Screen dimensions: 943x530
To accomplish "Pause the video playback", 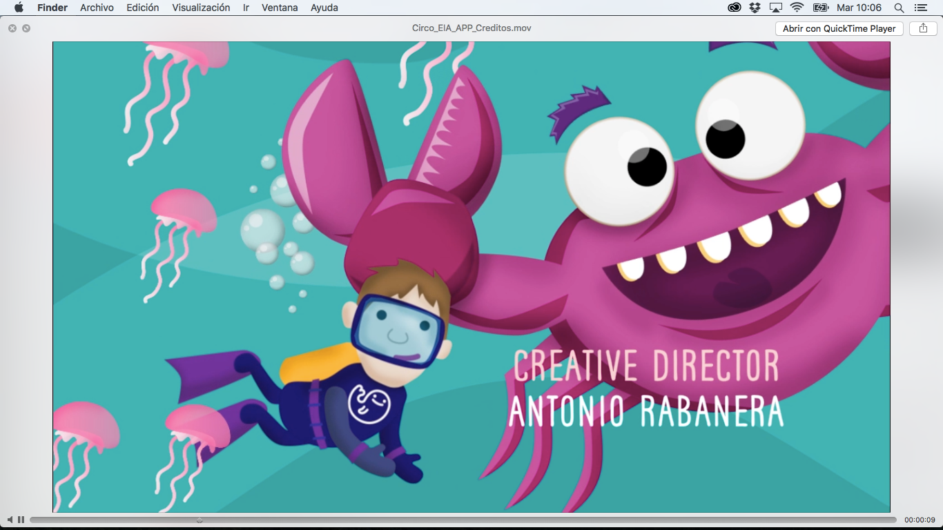I will pyautogui.click(x=21, y=520).
